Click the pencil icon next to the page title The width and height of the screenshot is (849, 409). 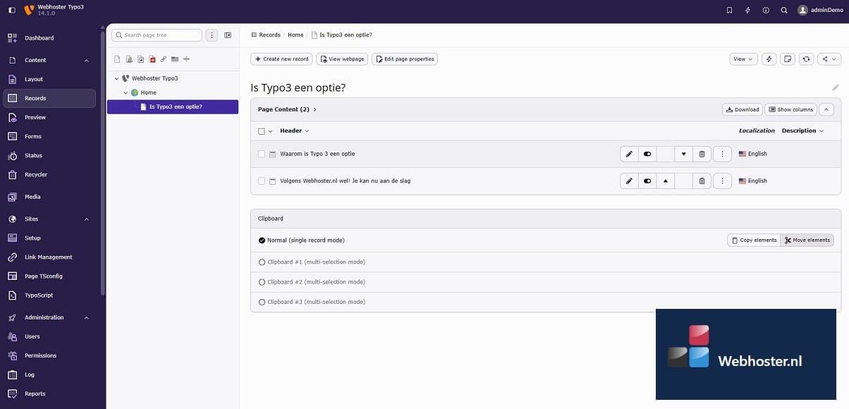pos(836,87)
